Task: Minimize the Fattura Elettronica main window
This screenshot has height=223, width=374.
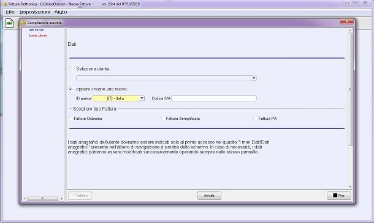Action: pyautogui.click(x=347, y=3)
